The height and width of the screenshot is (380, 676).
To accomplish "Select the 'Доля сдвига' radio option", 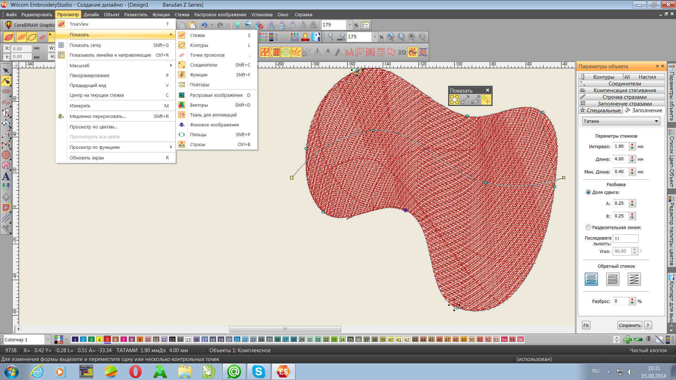I will tap(588, 192).
